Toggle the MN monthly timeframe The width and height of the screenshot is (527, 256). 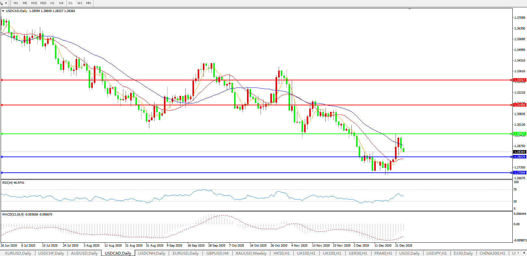coord(89,3)
